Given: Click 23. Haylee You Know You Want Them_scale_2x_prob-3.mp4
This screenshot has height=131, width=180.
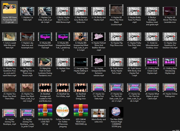Looking at the screenshot, I should [x=27, y=88].
